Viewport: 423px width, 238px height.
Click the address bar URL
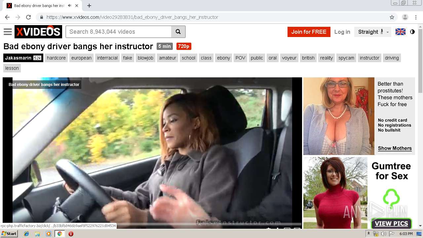132,17
